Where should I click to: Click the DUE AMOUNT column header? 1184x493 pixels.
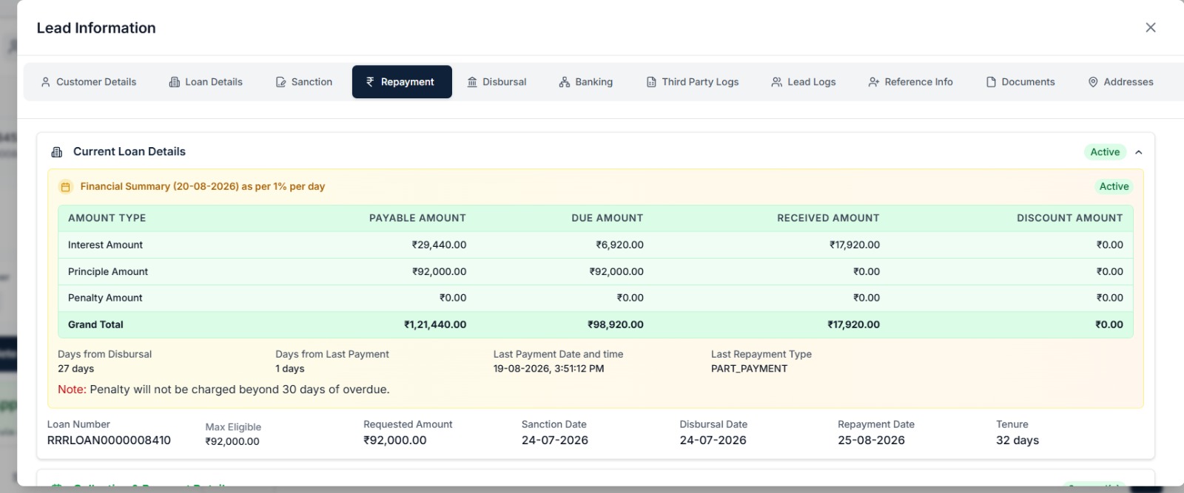tap(607, 218)
